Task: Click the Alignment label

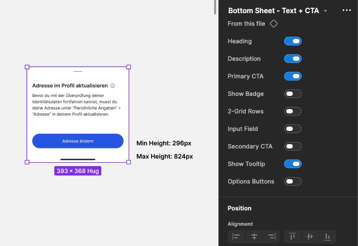Action: [x=240, y=224]
